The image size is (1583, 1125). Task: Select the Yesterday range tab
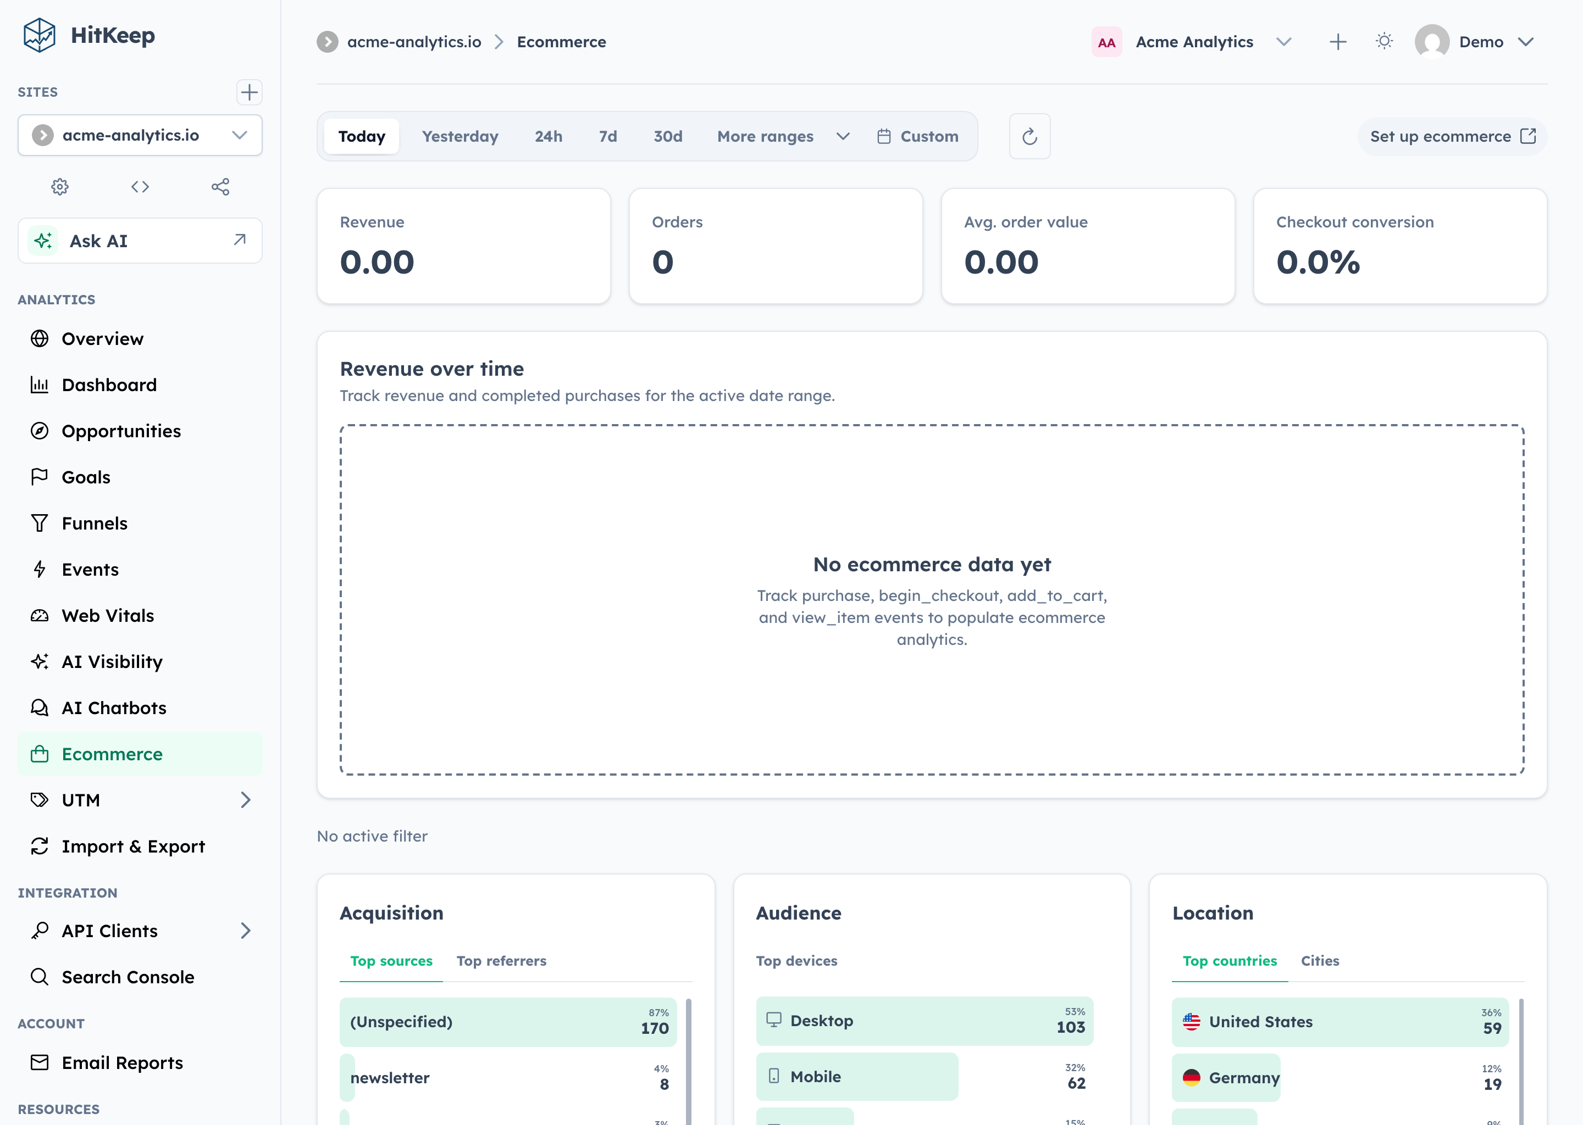tap(460, 136)
